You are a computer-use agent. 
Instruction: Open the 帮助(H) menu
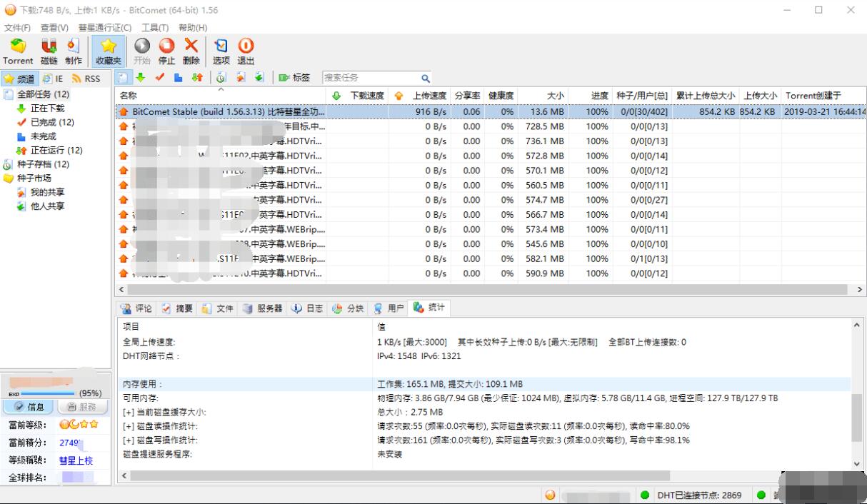[193, 28]
